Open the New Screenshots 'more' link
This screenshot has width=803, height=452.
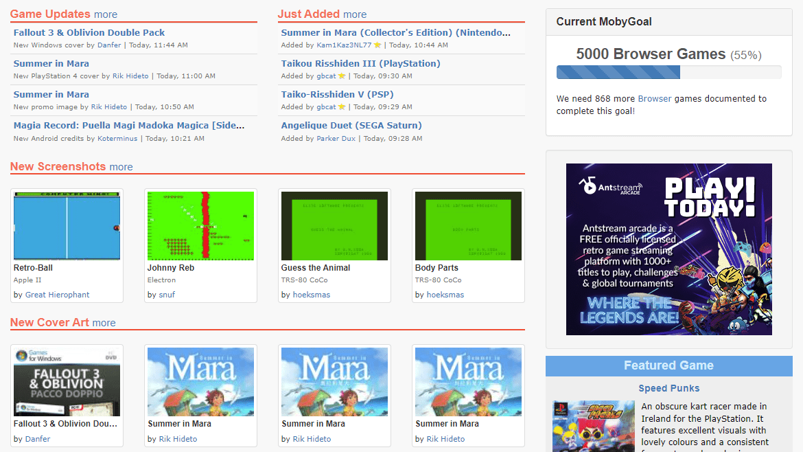click(120, 167)
